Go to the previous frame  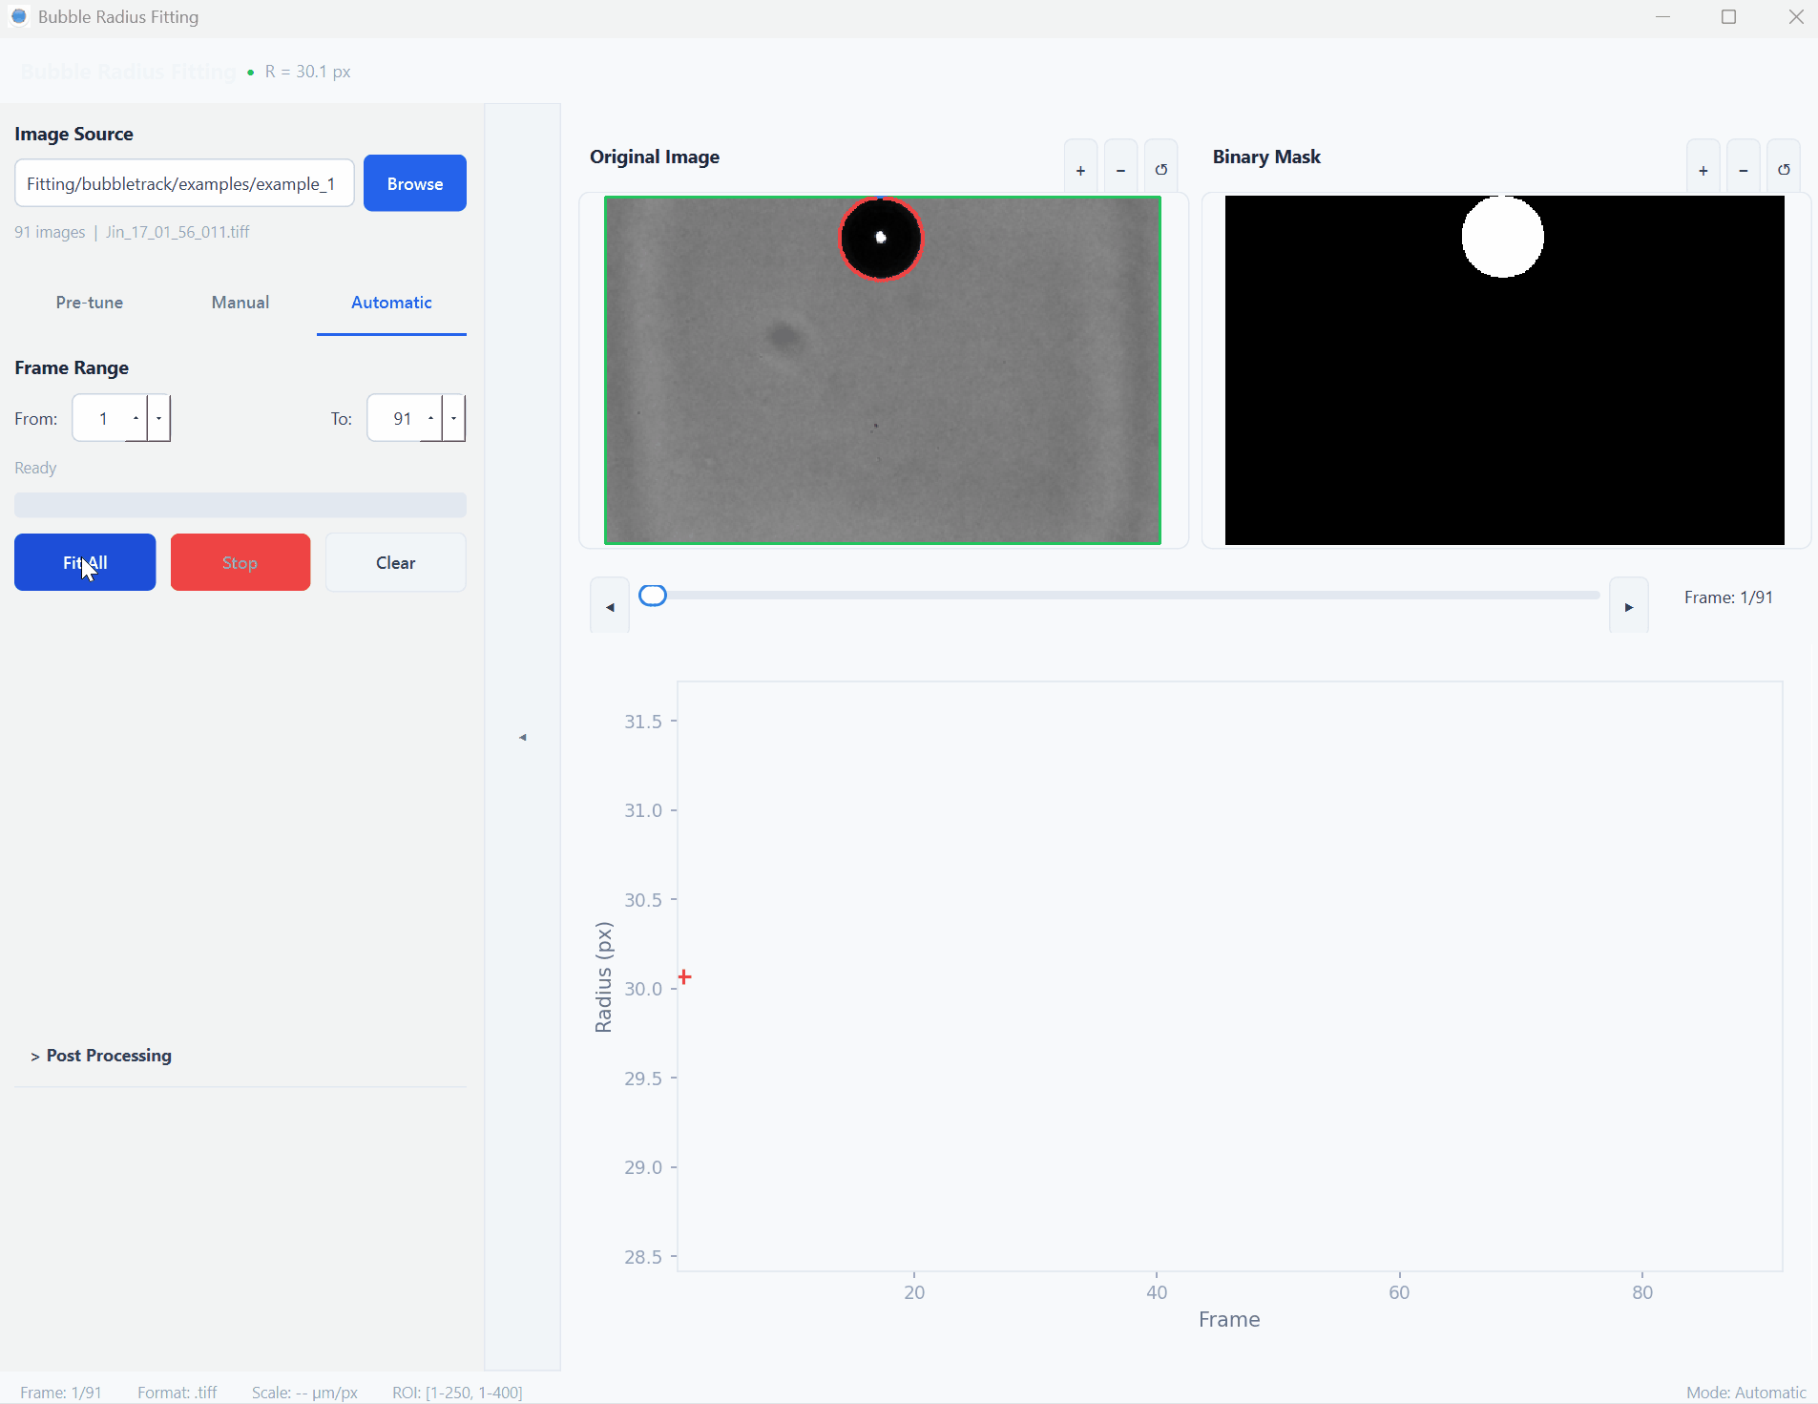[610, 606]
